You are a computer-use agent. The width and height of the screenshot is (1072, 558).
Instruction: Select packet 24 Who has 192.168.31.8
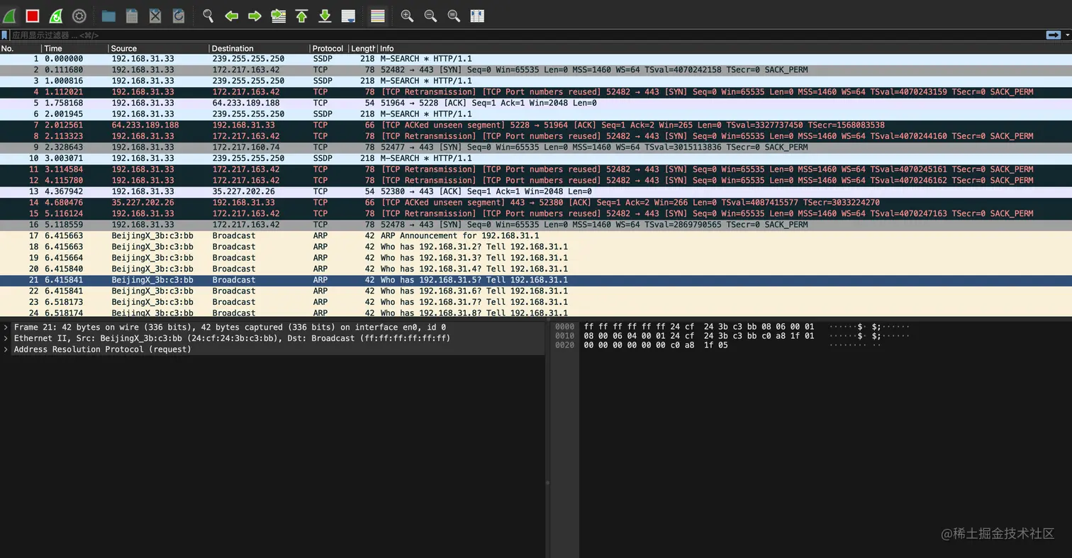point(536,313)
